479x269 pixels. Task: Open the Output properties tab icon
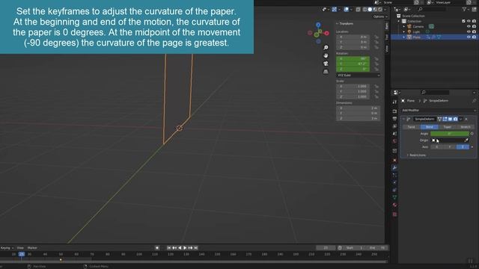tap(394, 119)
